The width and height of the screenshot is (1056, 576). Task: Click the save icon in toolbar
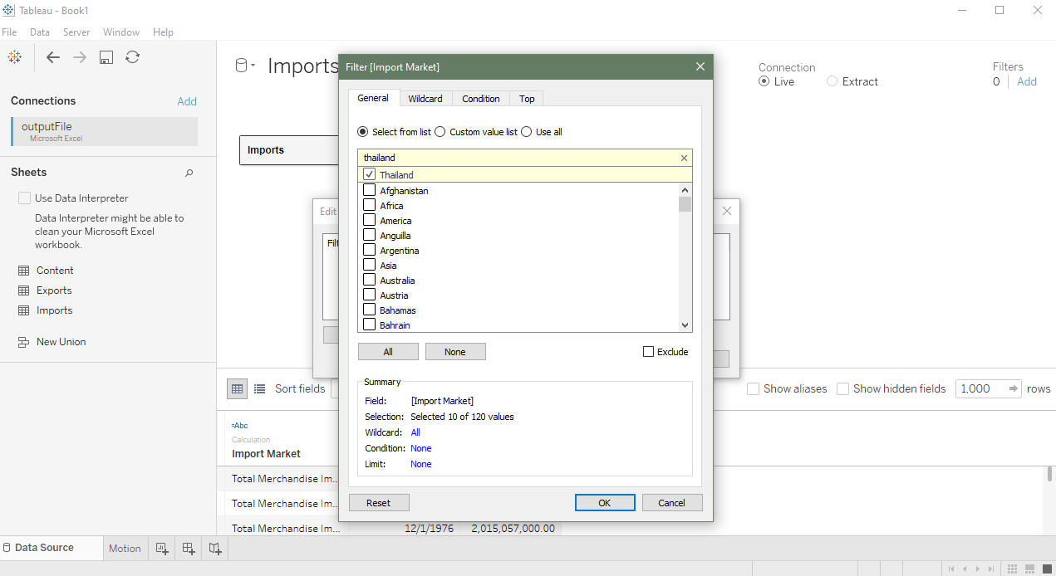tap(106, 57)
